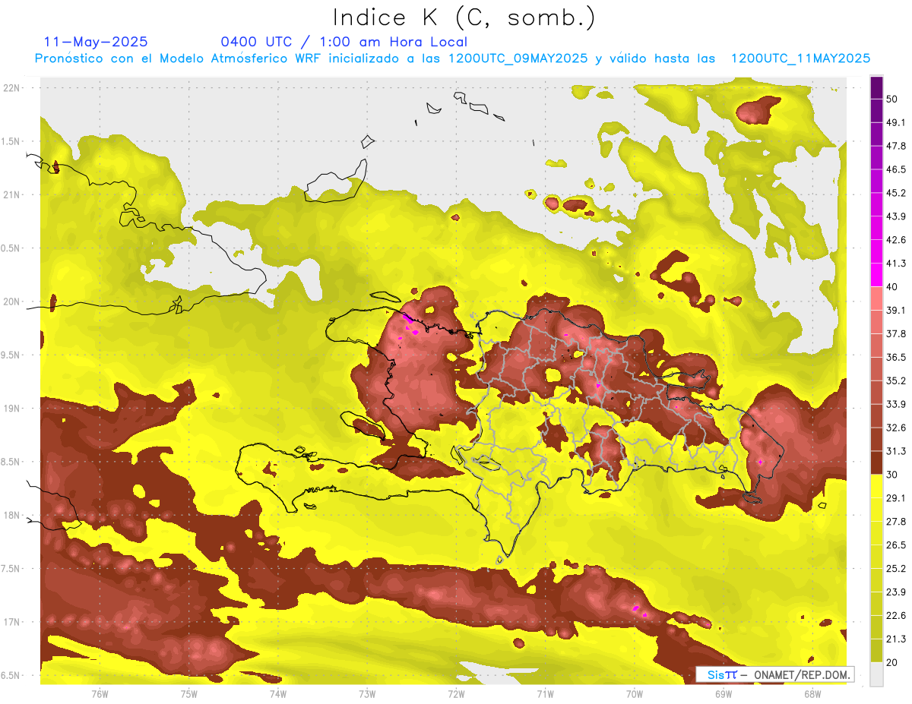
Task: Click the "21N" latitude label
Action: [x=12, y=194]
